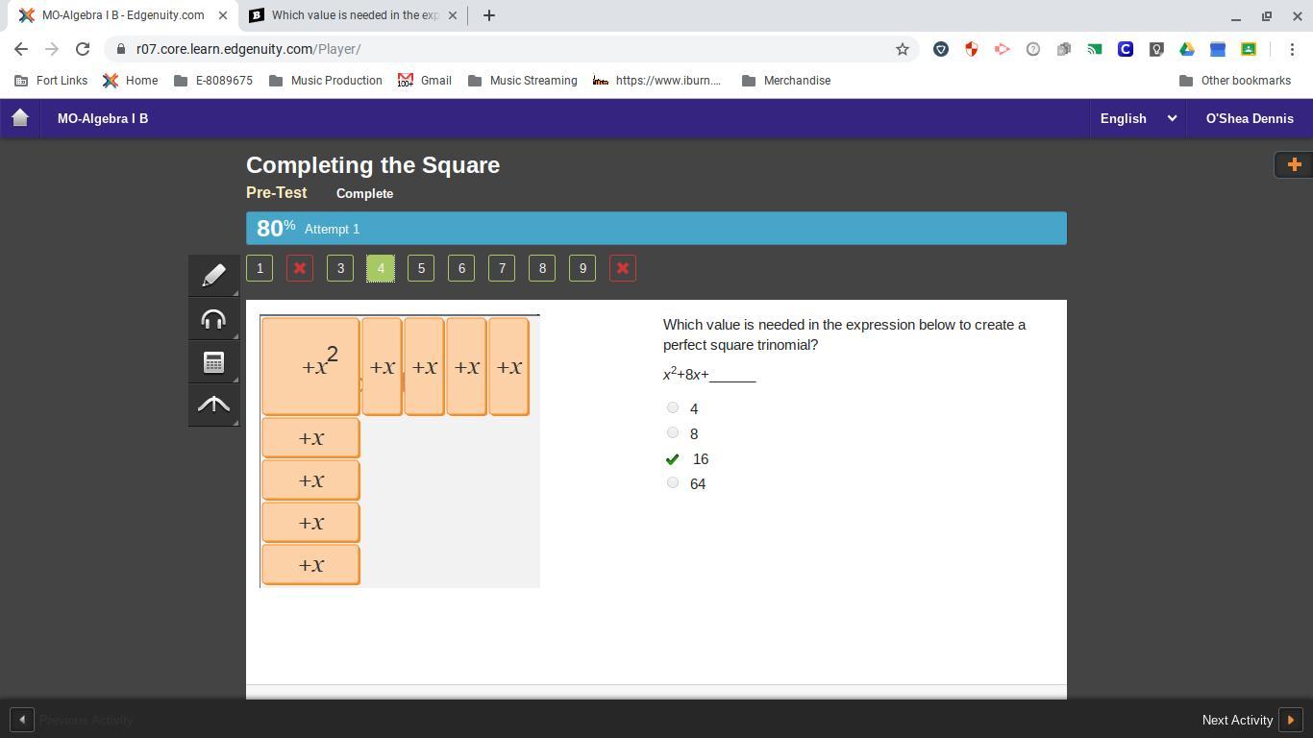The image size is (1313, 738).
Task: Collapse the side toolbar with arrow icon
Action: point(213,405)
